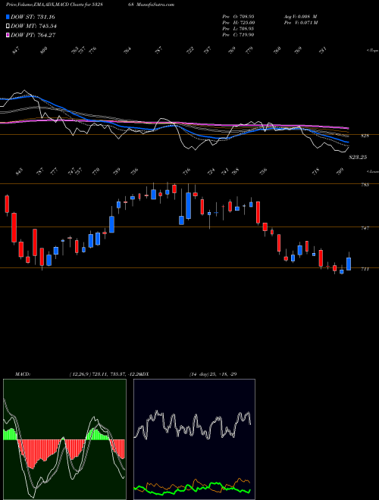Viewport: 379px width, 500px height.
Task: Click the 'Pre C: 719.90' value
Action: (238, 35)
